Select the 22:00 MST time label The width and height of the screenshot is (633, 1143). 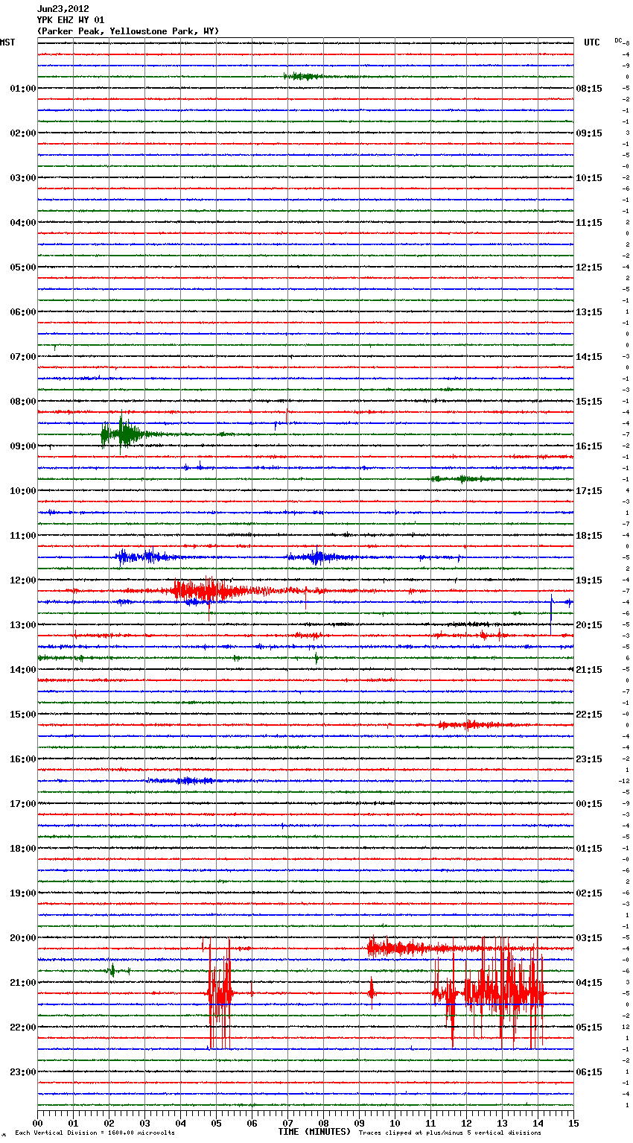pos(23,1028)
